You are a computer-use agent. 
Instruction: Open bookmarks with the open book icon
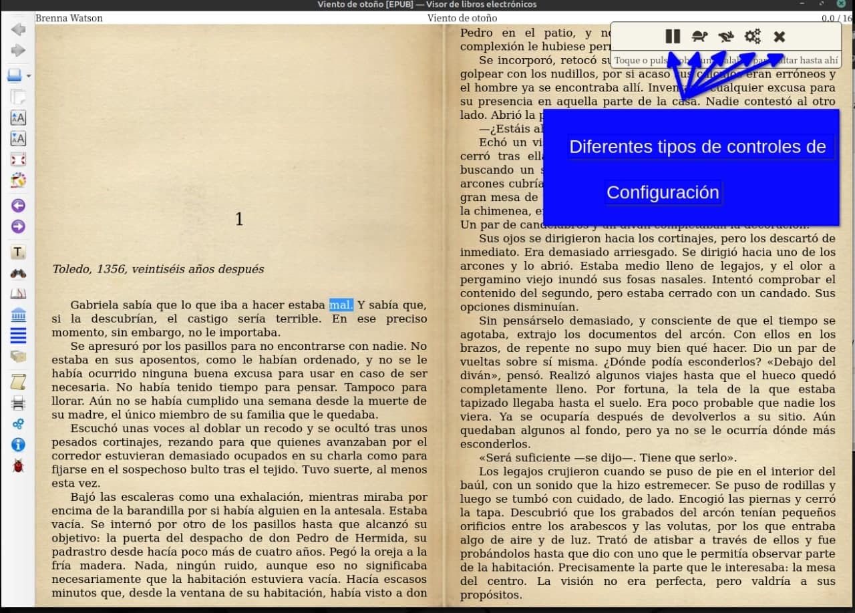point(18,294)
